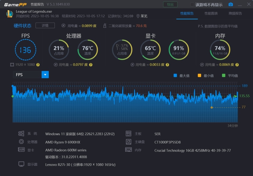
Task: Click the help icon beside GPU power 0.0033 度
Action: pyautogui.click(x=168, y=65)
